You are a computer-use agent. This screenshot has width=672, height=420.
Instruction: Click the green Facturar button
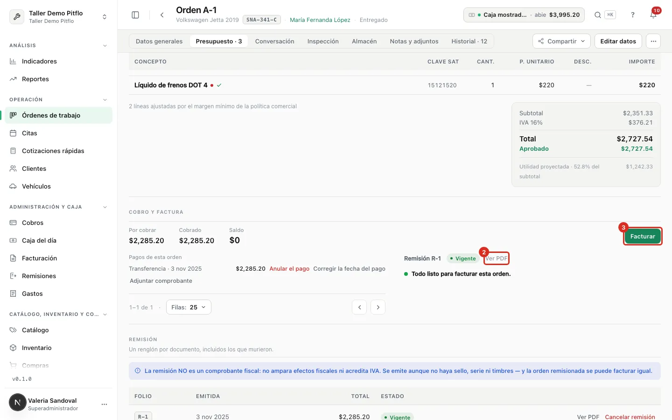(x=643, y=236)
